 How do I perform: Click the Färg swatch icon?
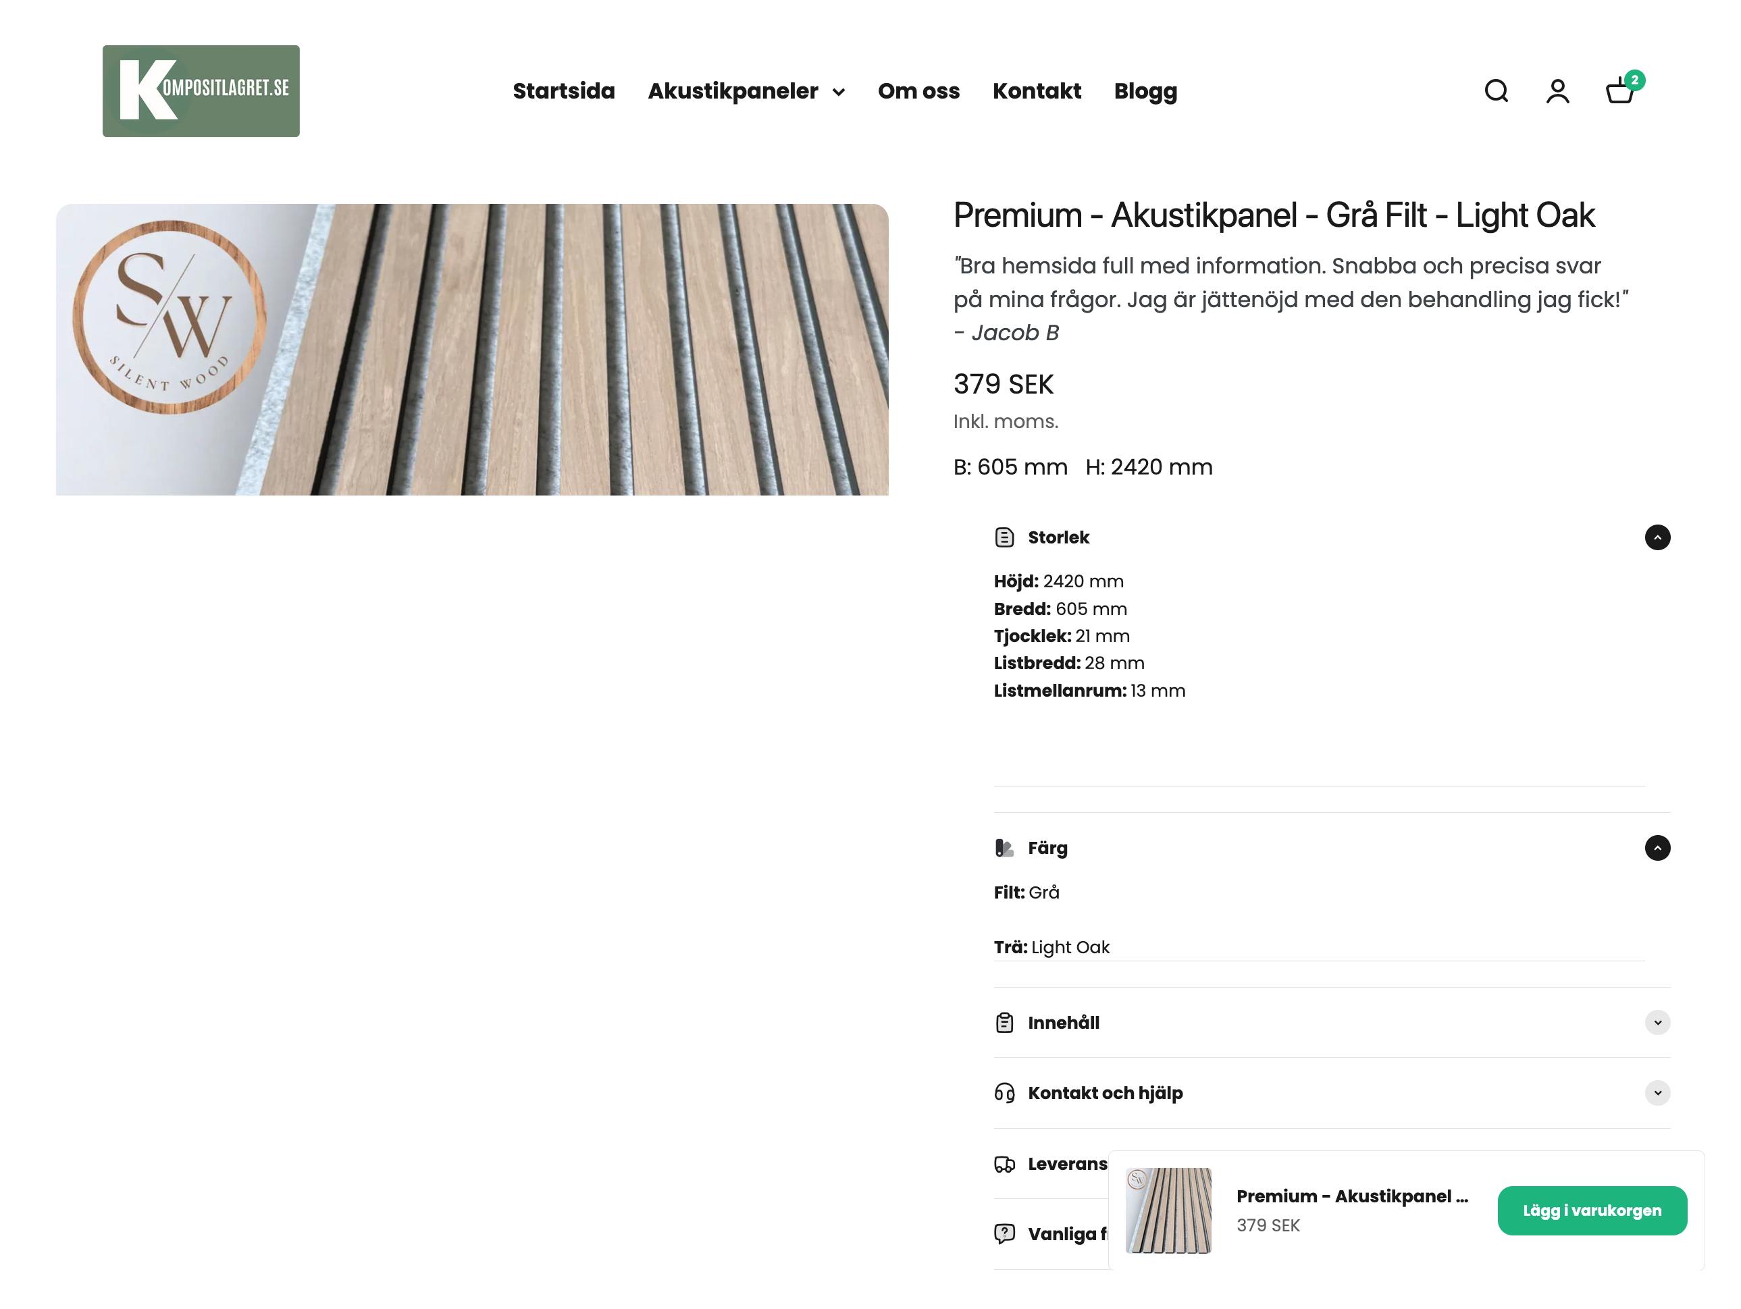[1004, 848]
